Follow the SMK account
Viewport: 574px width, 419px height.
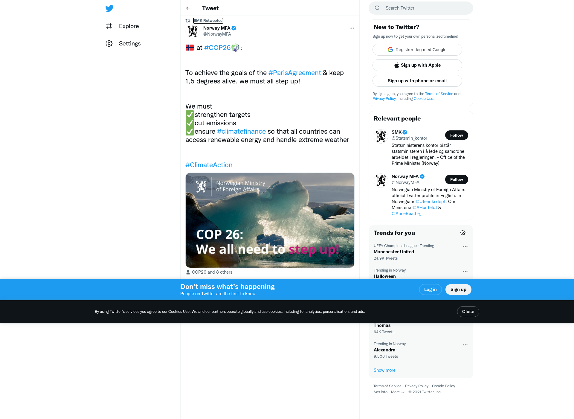point(457,135)
